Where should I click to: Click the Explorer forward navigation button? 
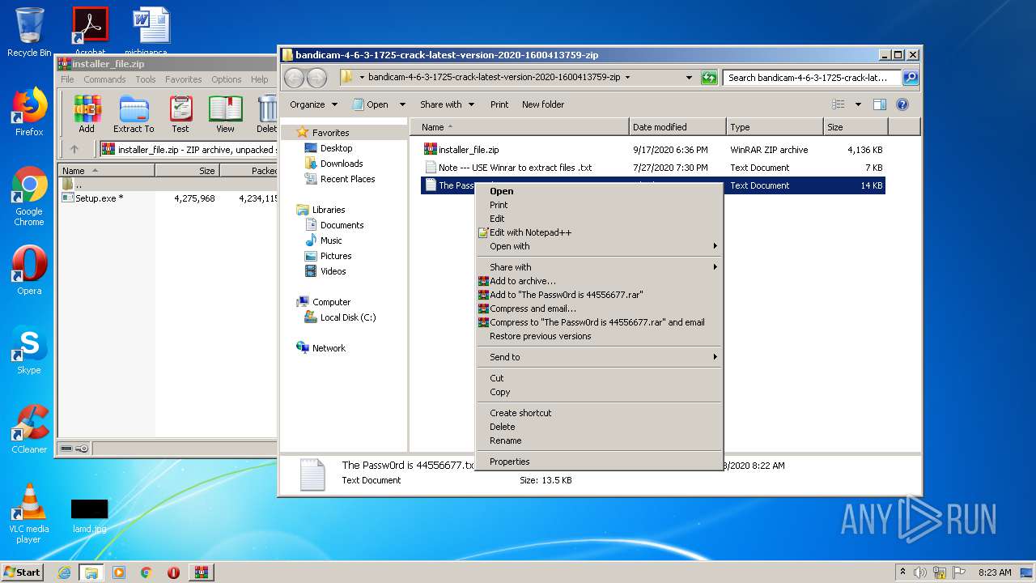[316, 78]
